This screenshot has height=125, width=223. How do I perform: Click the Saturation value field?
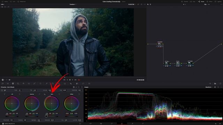[x=52, y=120]
